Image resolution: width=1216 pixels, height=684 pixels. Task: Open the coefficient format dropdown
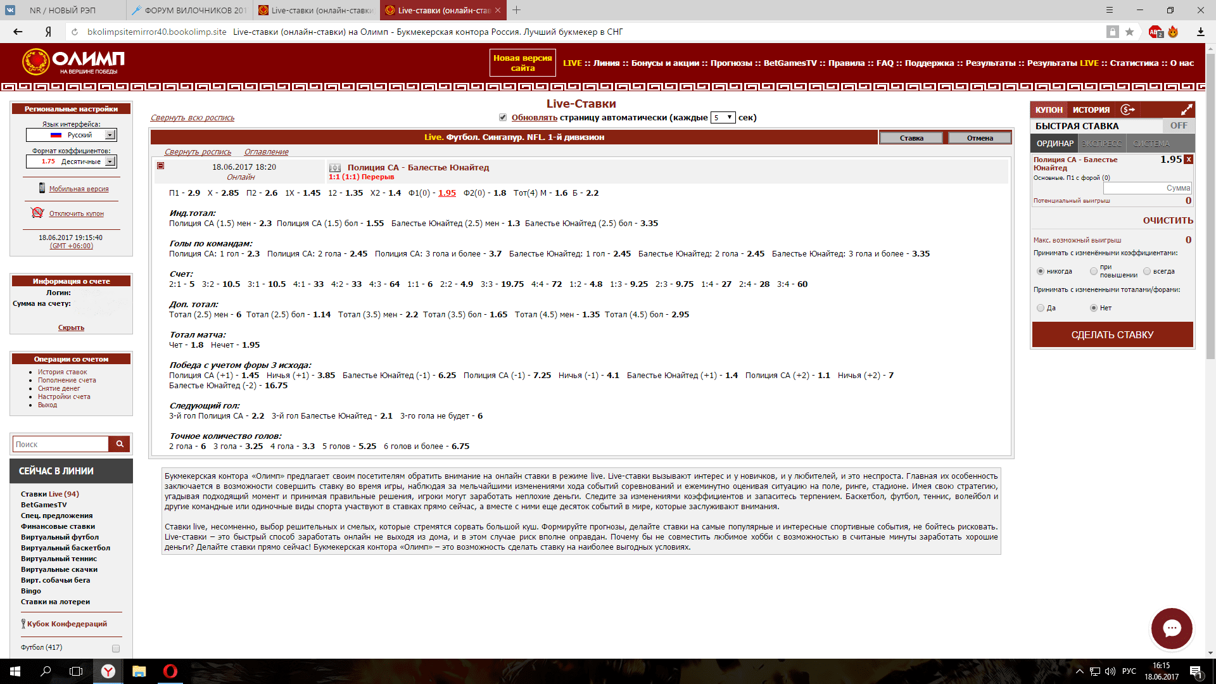coord(72,161)
